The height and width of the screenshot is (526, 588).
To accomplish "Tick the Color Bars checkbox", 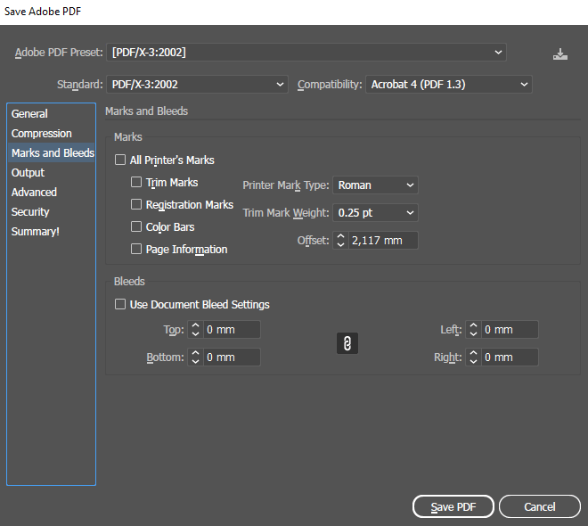I will point(136,227).
